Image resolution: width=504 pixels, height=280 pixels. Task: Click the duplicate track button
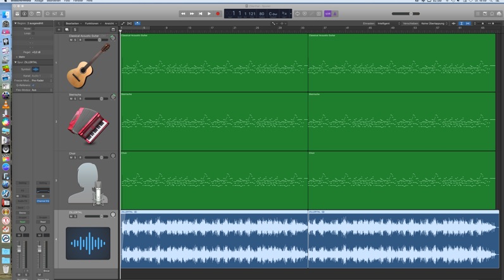tap(67, 30)
